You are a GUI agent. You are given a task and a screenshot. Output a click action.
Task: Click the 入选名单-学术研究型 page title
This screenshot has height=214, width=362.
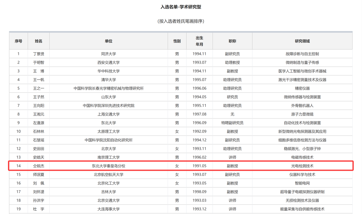coord(181,7)
